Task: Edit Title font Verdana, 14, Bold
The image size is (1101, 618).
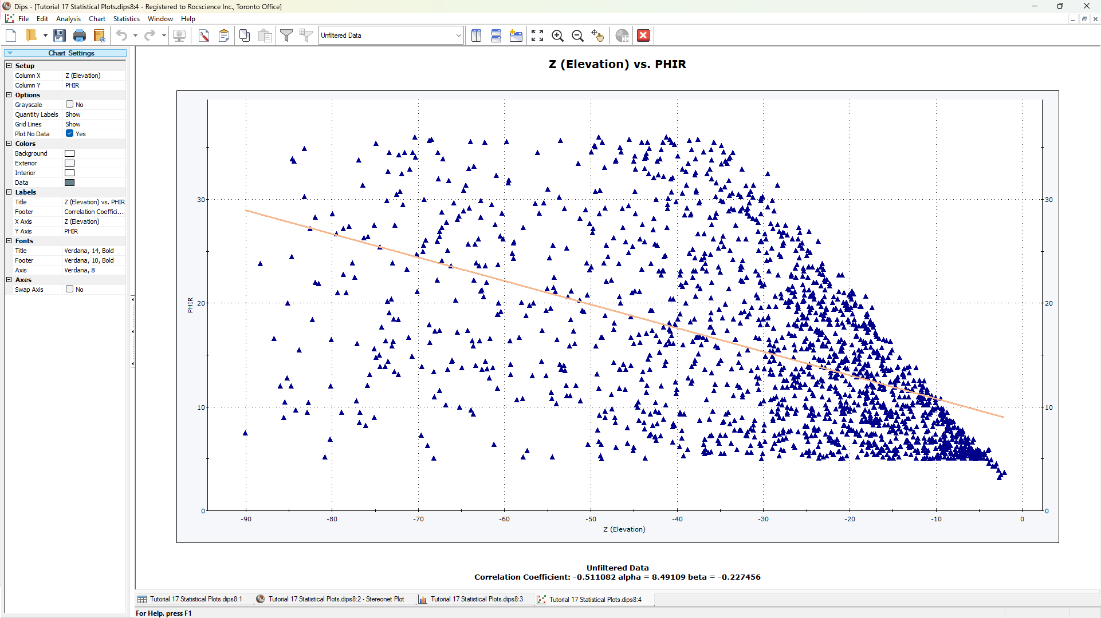Action: [94, 251]
